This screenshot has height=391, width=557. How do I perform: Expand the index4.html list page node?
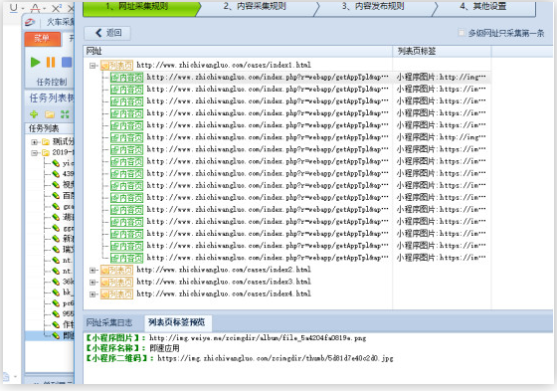(x=93, y=294)
